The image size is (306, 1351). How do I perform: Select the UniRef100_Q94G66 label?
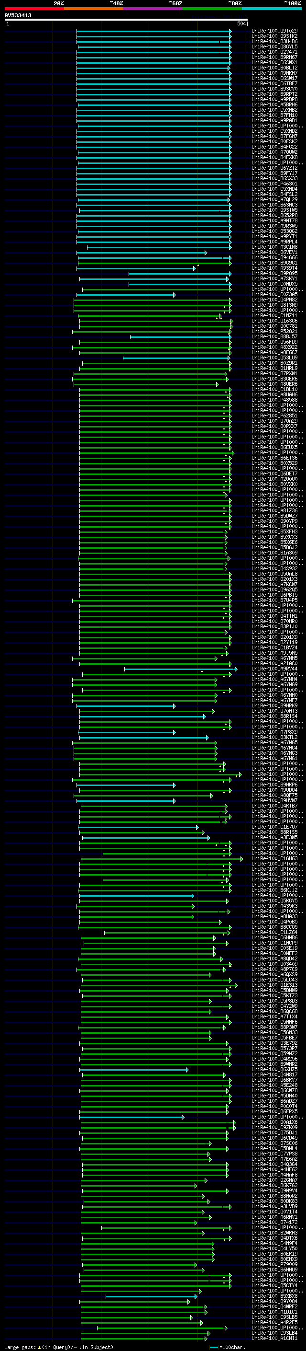coord(274,257)
